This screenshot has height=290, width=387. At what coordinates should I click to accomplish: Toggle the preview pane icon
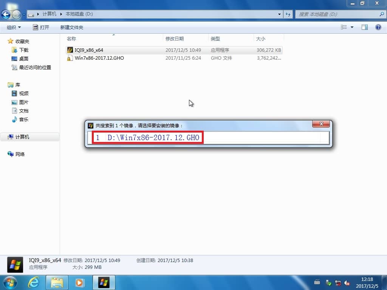click(x=364, y=27)
